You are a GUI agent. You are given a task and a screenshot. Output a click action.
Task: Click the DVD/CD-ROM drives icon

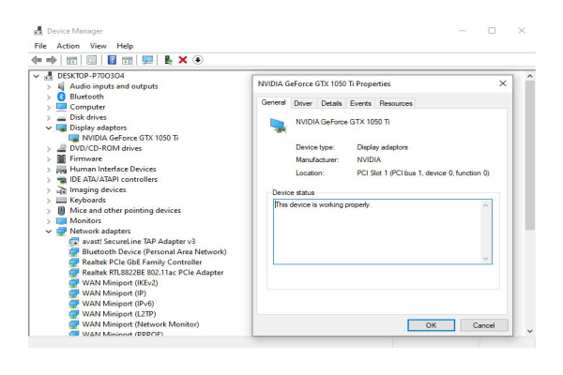61,148
